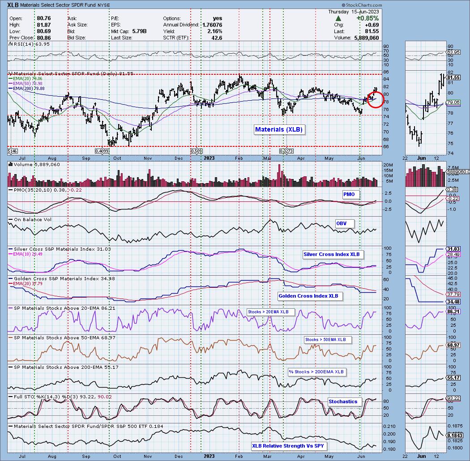
Task: Click the PMO(35,20,10) panel label
Action: tap(45, 190)
